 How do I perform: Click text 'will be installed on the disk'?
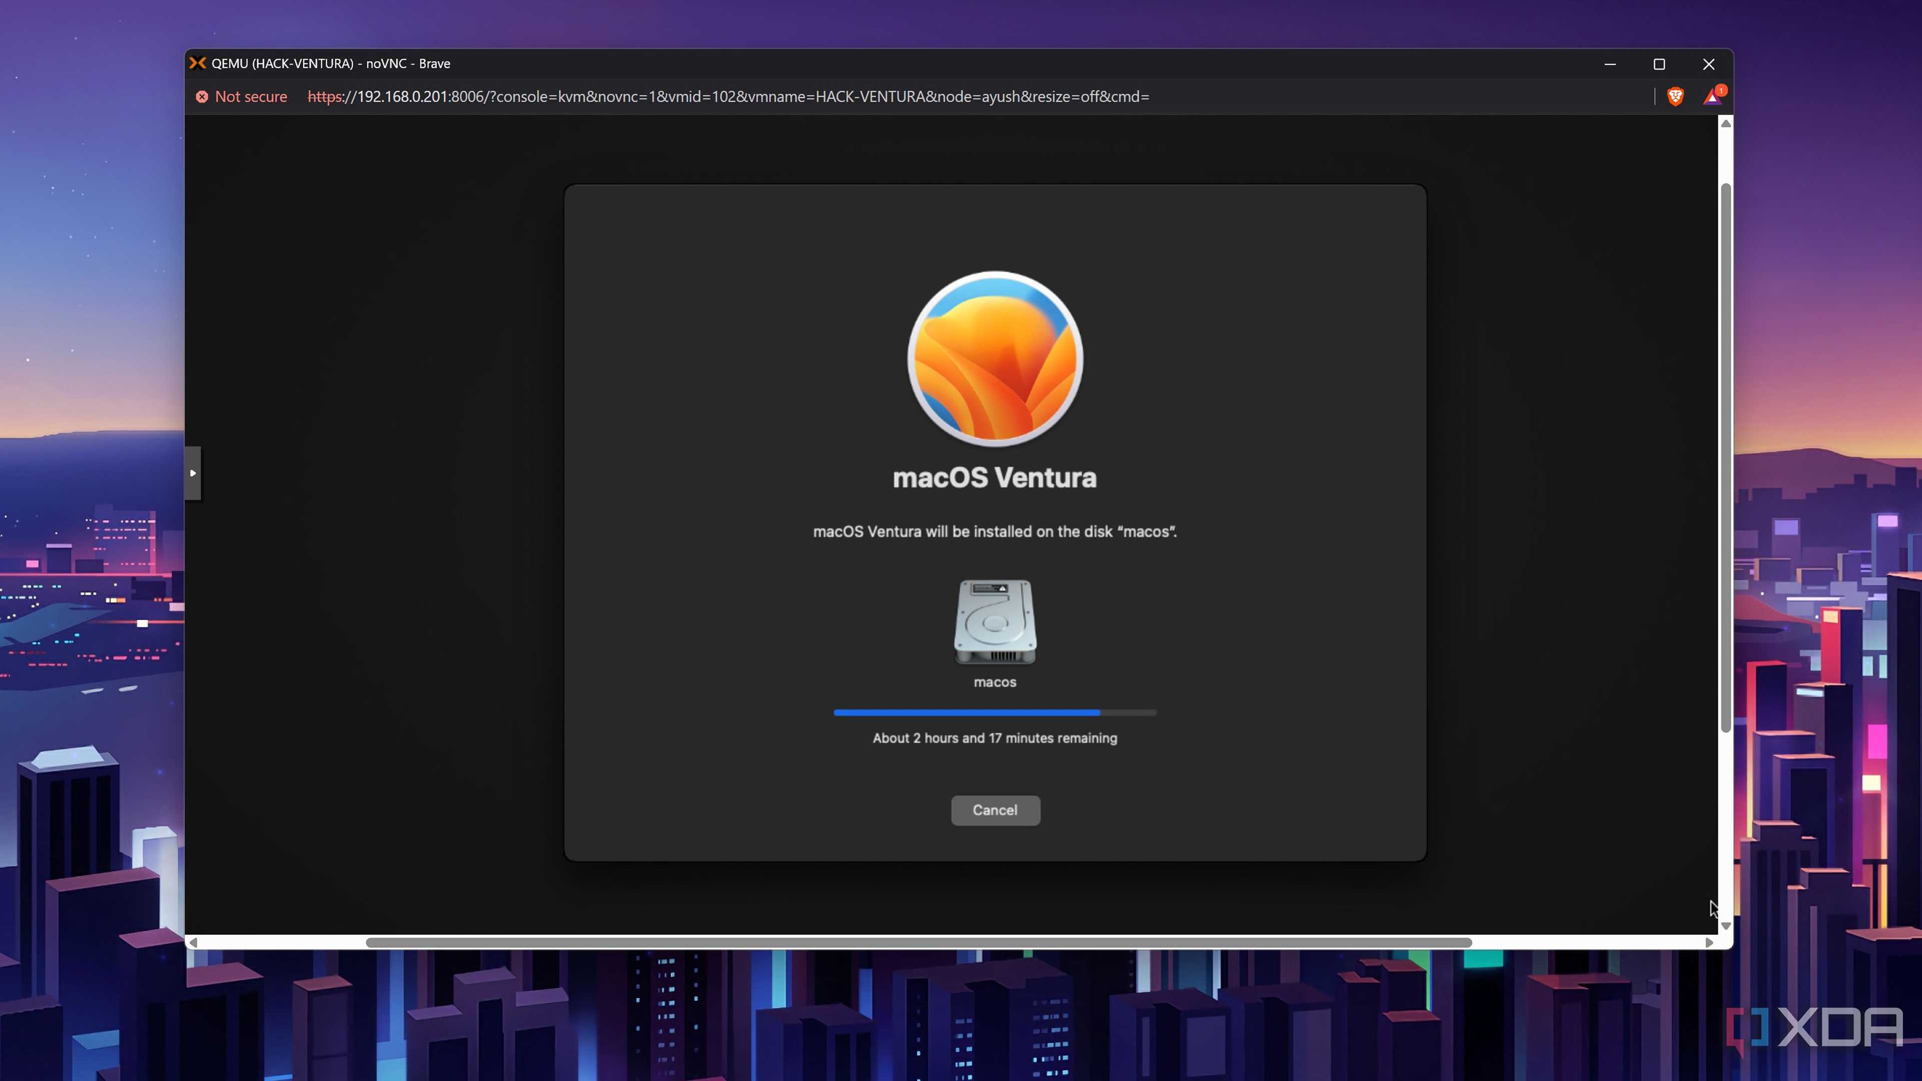click(1019, 532)
